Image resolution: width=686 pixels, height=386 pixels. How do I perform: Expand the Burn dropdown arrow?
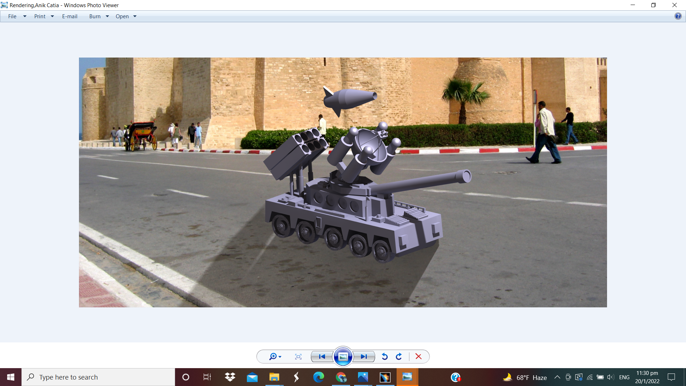[107, 16]
